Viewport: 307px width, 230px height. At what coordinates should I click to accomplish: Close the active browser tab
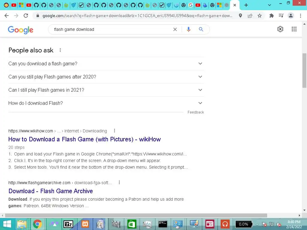(235, 5)
